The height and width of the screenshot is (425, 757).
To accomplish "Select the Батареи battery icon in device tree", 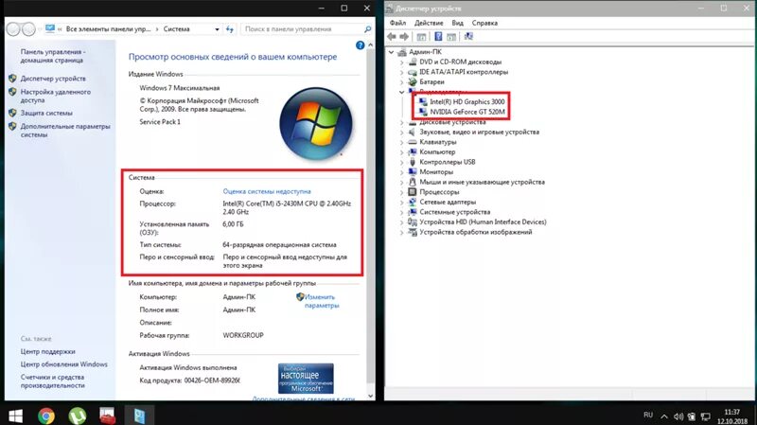I will pyautogui.click(x=413, y=81).
